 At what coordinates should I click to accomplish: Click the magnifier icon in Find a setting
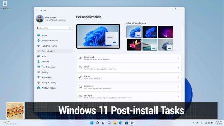click(x=70, y=28)
